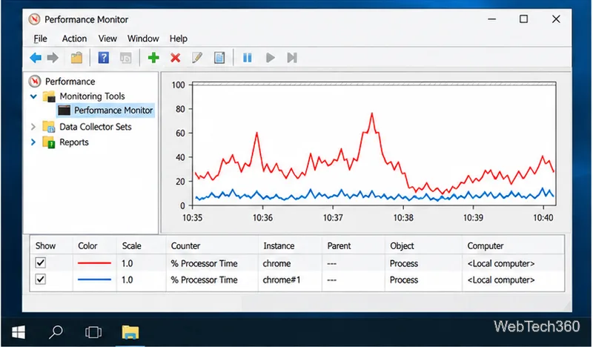Open File Explorer from the taskbar

(130, 332)
